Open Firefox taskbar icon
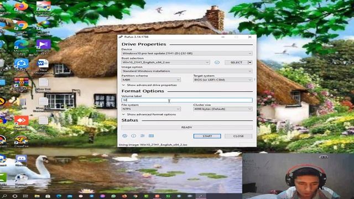354x199 pixels. [x=124, y=196]
